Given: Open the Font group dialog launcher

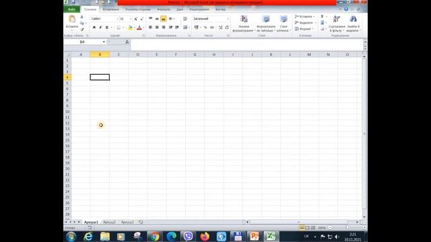Looking at the screenshot, I should (143, 36).
